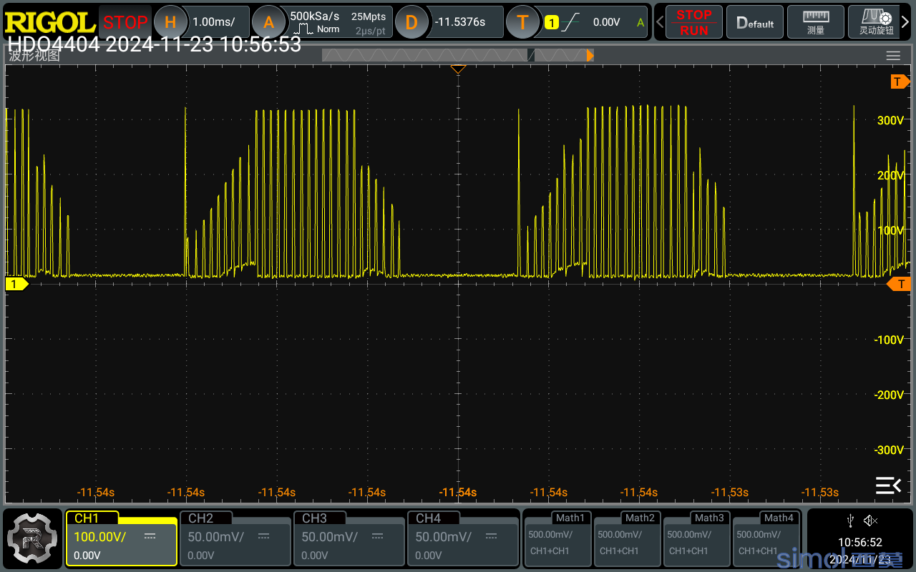Click the STOP status indicator

coord(125,22)
